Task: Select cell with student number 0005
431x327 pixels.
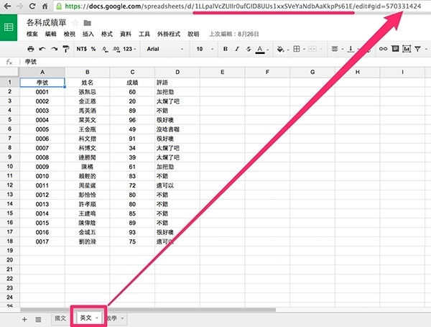Action: [x=42, y=129]
